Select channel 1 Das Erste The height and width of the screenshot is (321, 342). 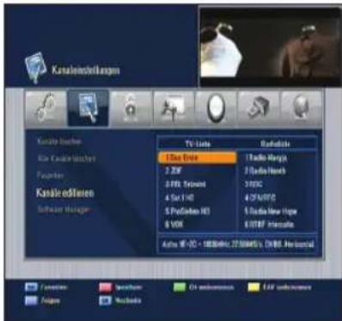pos(198,157)
